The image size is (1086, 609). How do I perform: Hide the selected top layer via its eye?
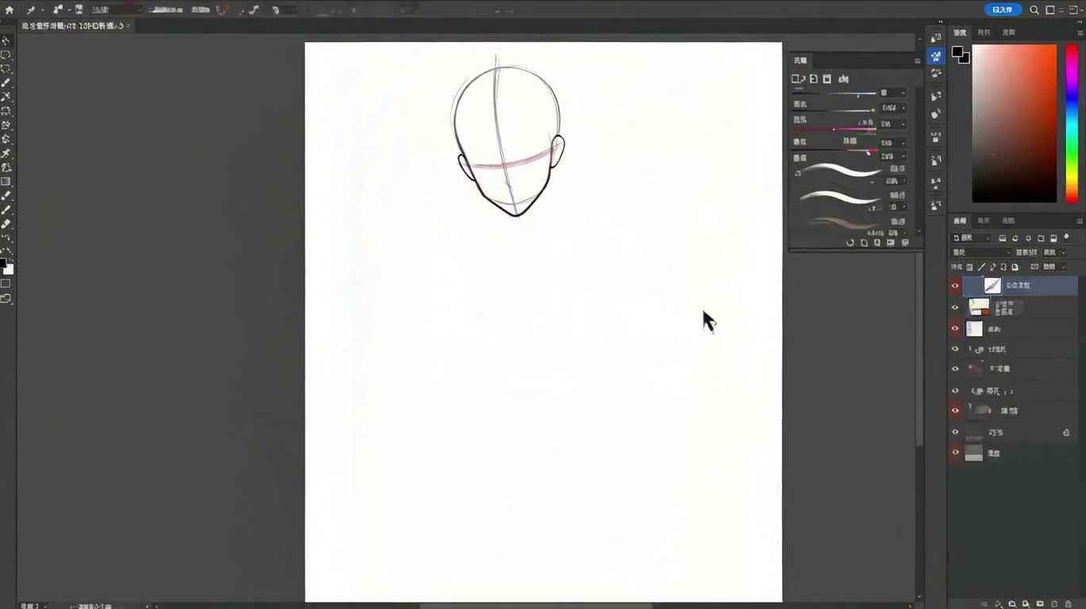(955, 285)
